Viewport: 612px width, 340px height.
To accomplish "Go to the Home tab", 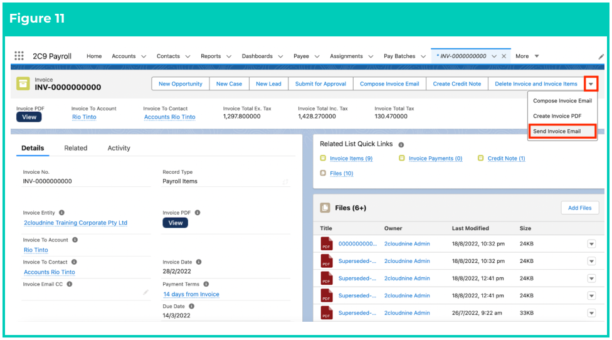I will pos(94,56).
